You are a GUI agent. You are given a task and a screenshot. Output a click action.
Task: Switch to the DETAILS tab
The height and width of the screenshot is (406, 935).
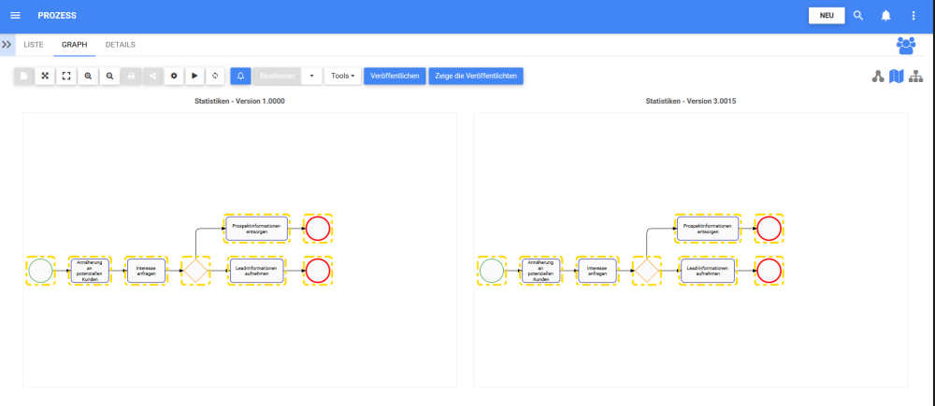(x=120, y=44)
